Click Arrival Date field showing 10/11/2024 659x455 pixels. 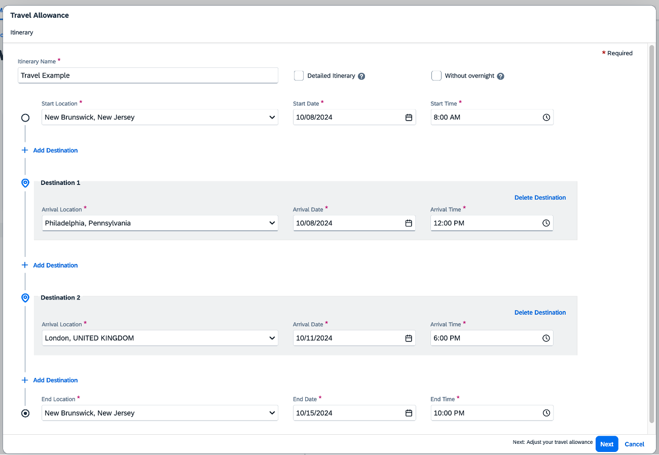tap(354, 338)
